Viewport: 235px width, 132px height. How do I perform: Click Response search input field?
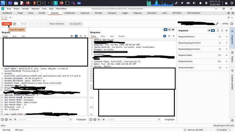(134, 120)
